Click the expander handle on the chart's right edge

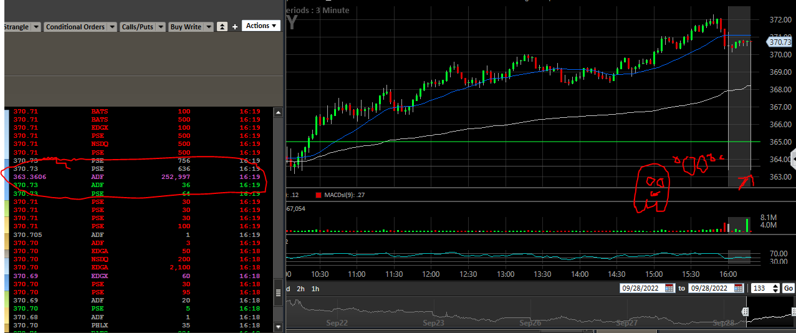coord(793,158)
